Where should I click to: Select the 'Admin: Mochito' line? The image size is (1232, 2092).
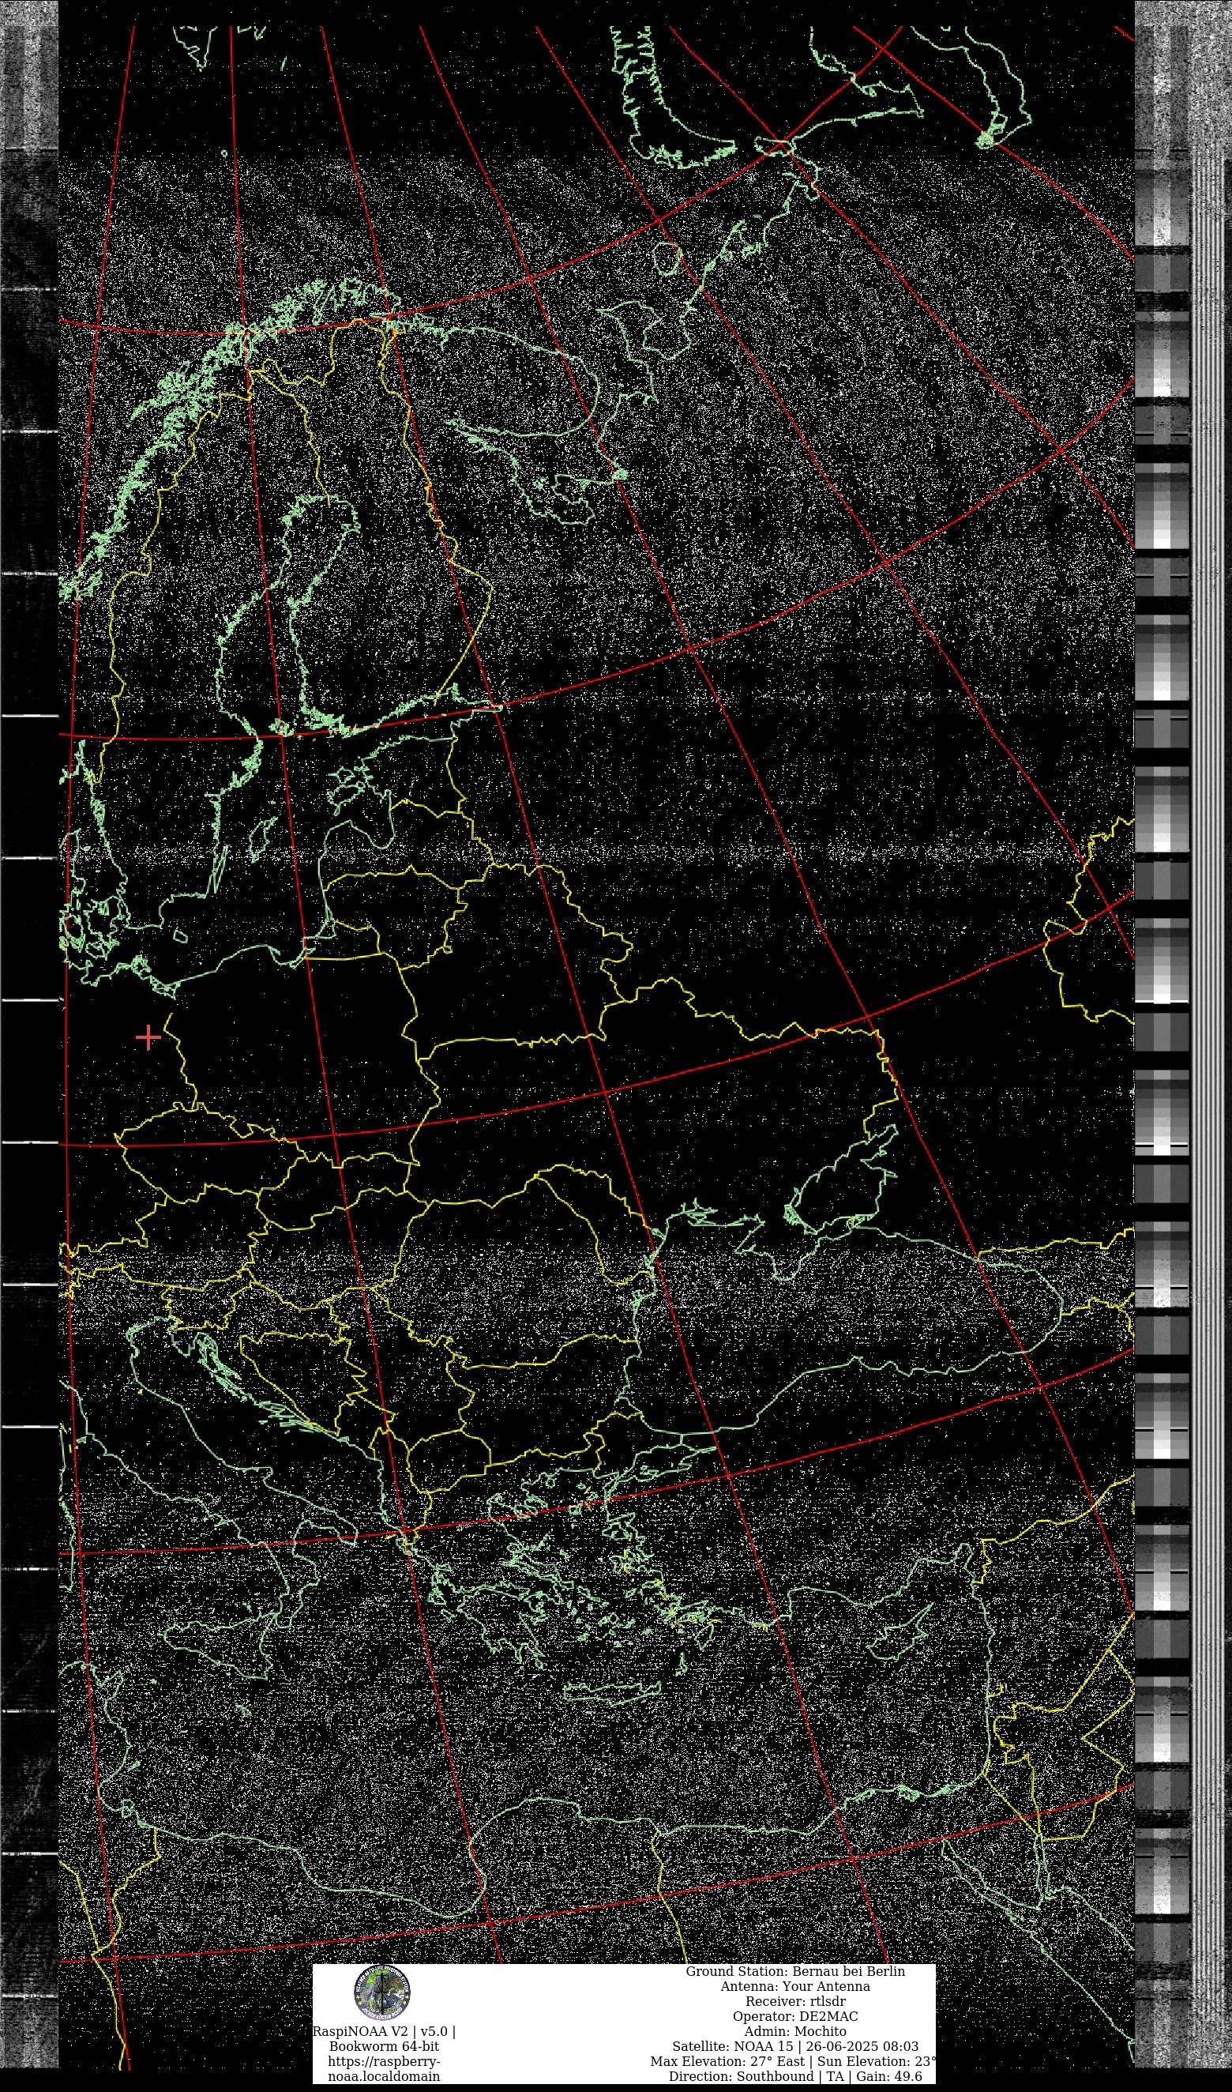[794, 2031]
